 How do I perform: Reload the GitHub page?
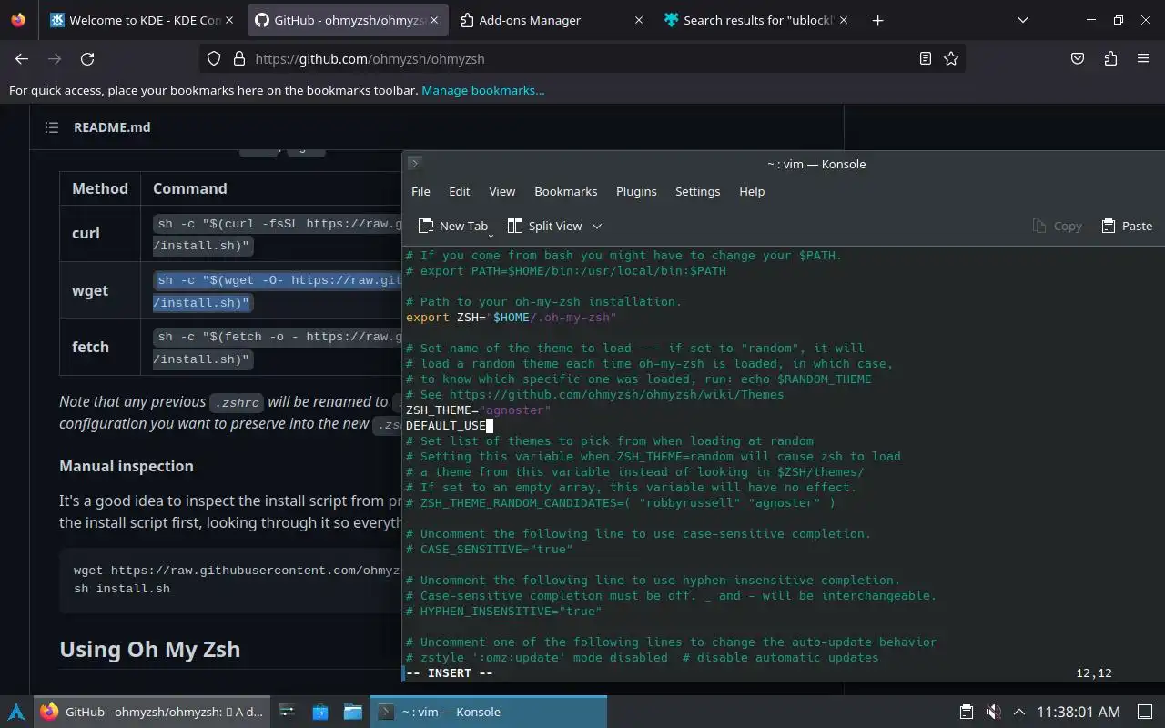pos(87,58)
